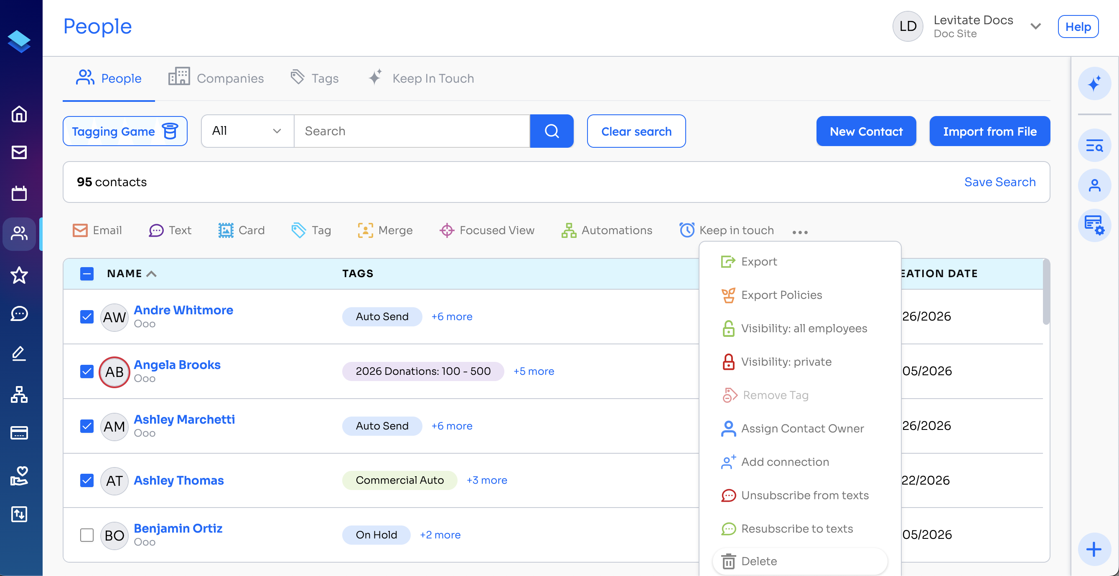The image size is (1119, 576).
Task: Open the star favorites icon in sidebar
Action: point(19,275)
